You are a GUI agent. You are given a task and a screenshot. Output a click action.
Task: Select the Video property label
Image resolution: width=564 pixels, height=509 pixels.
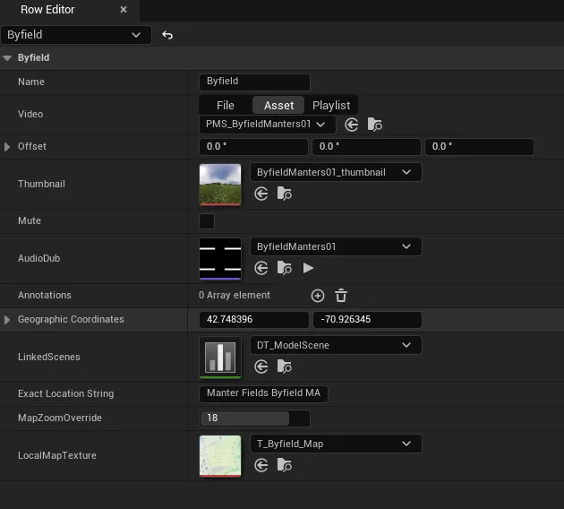pyautogui.click(x=30, y=114)
